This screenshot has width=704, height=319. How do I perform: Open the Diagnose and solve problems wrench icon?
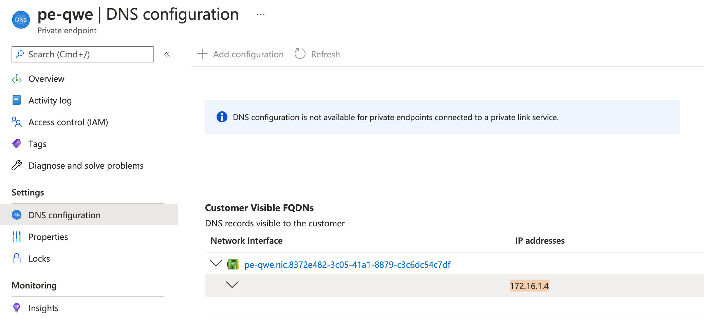17,165
